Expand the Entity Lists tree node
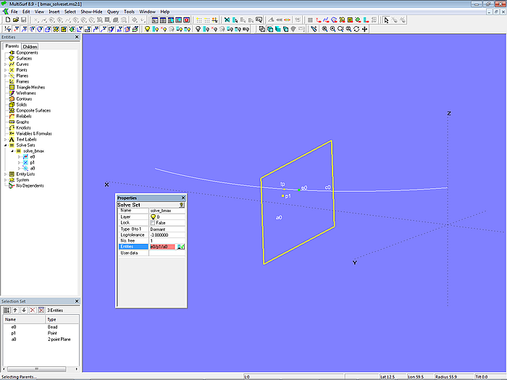This screenshot has height=380, width=507. click(x=5, y=174)
